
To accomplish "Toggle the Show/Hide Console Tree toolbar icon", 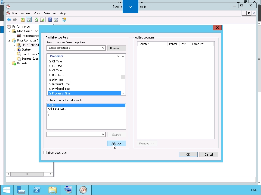I will tap(29, 20).
